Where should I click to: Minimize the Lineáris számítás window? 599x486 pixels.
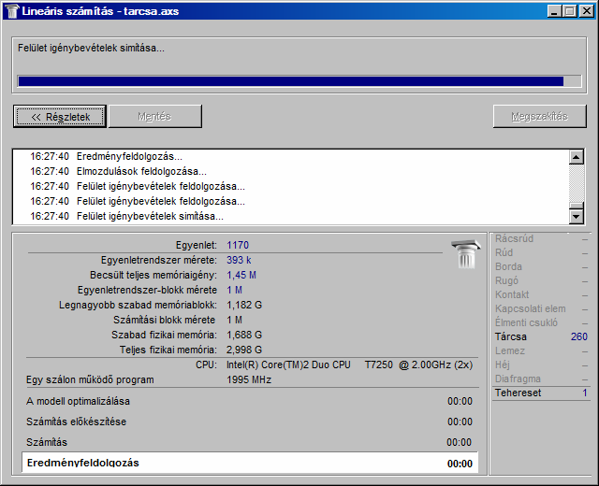pos(555,11)
